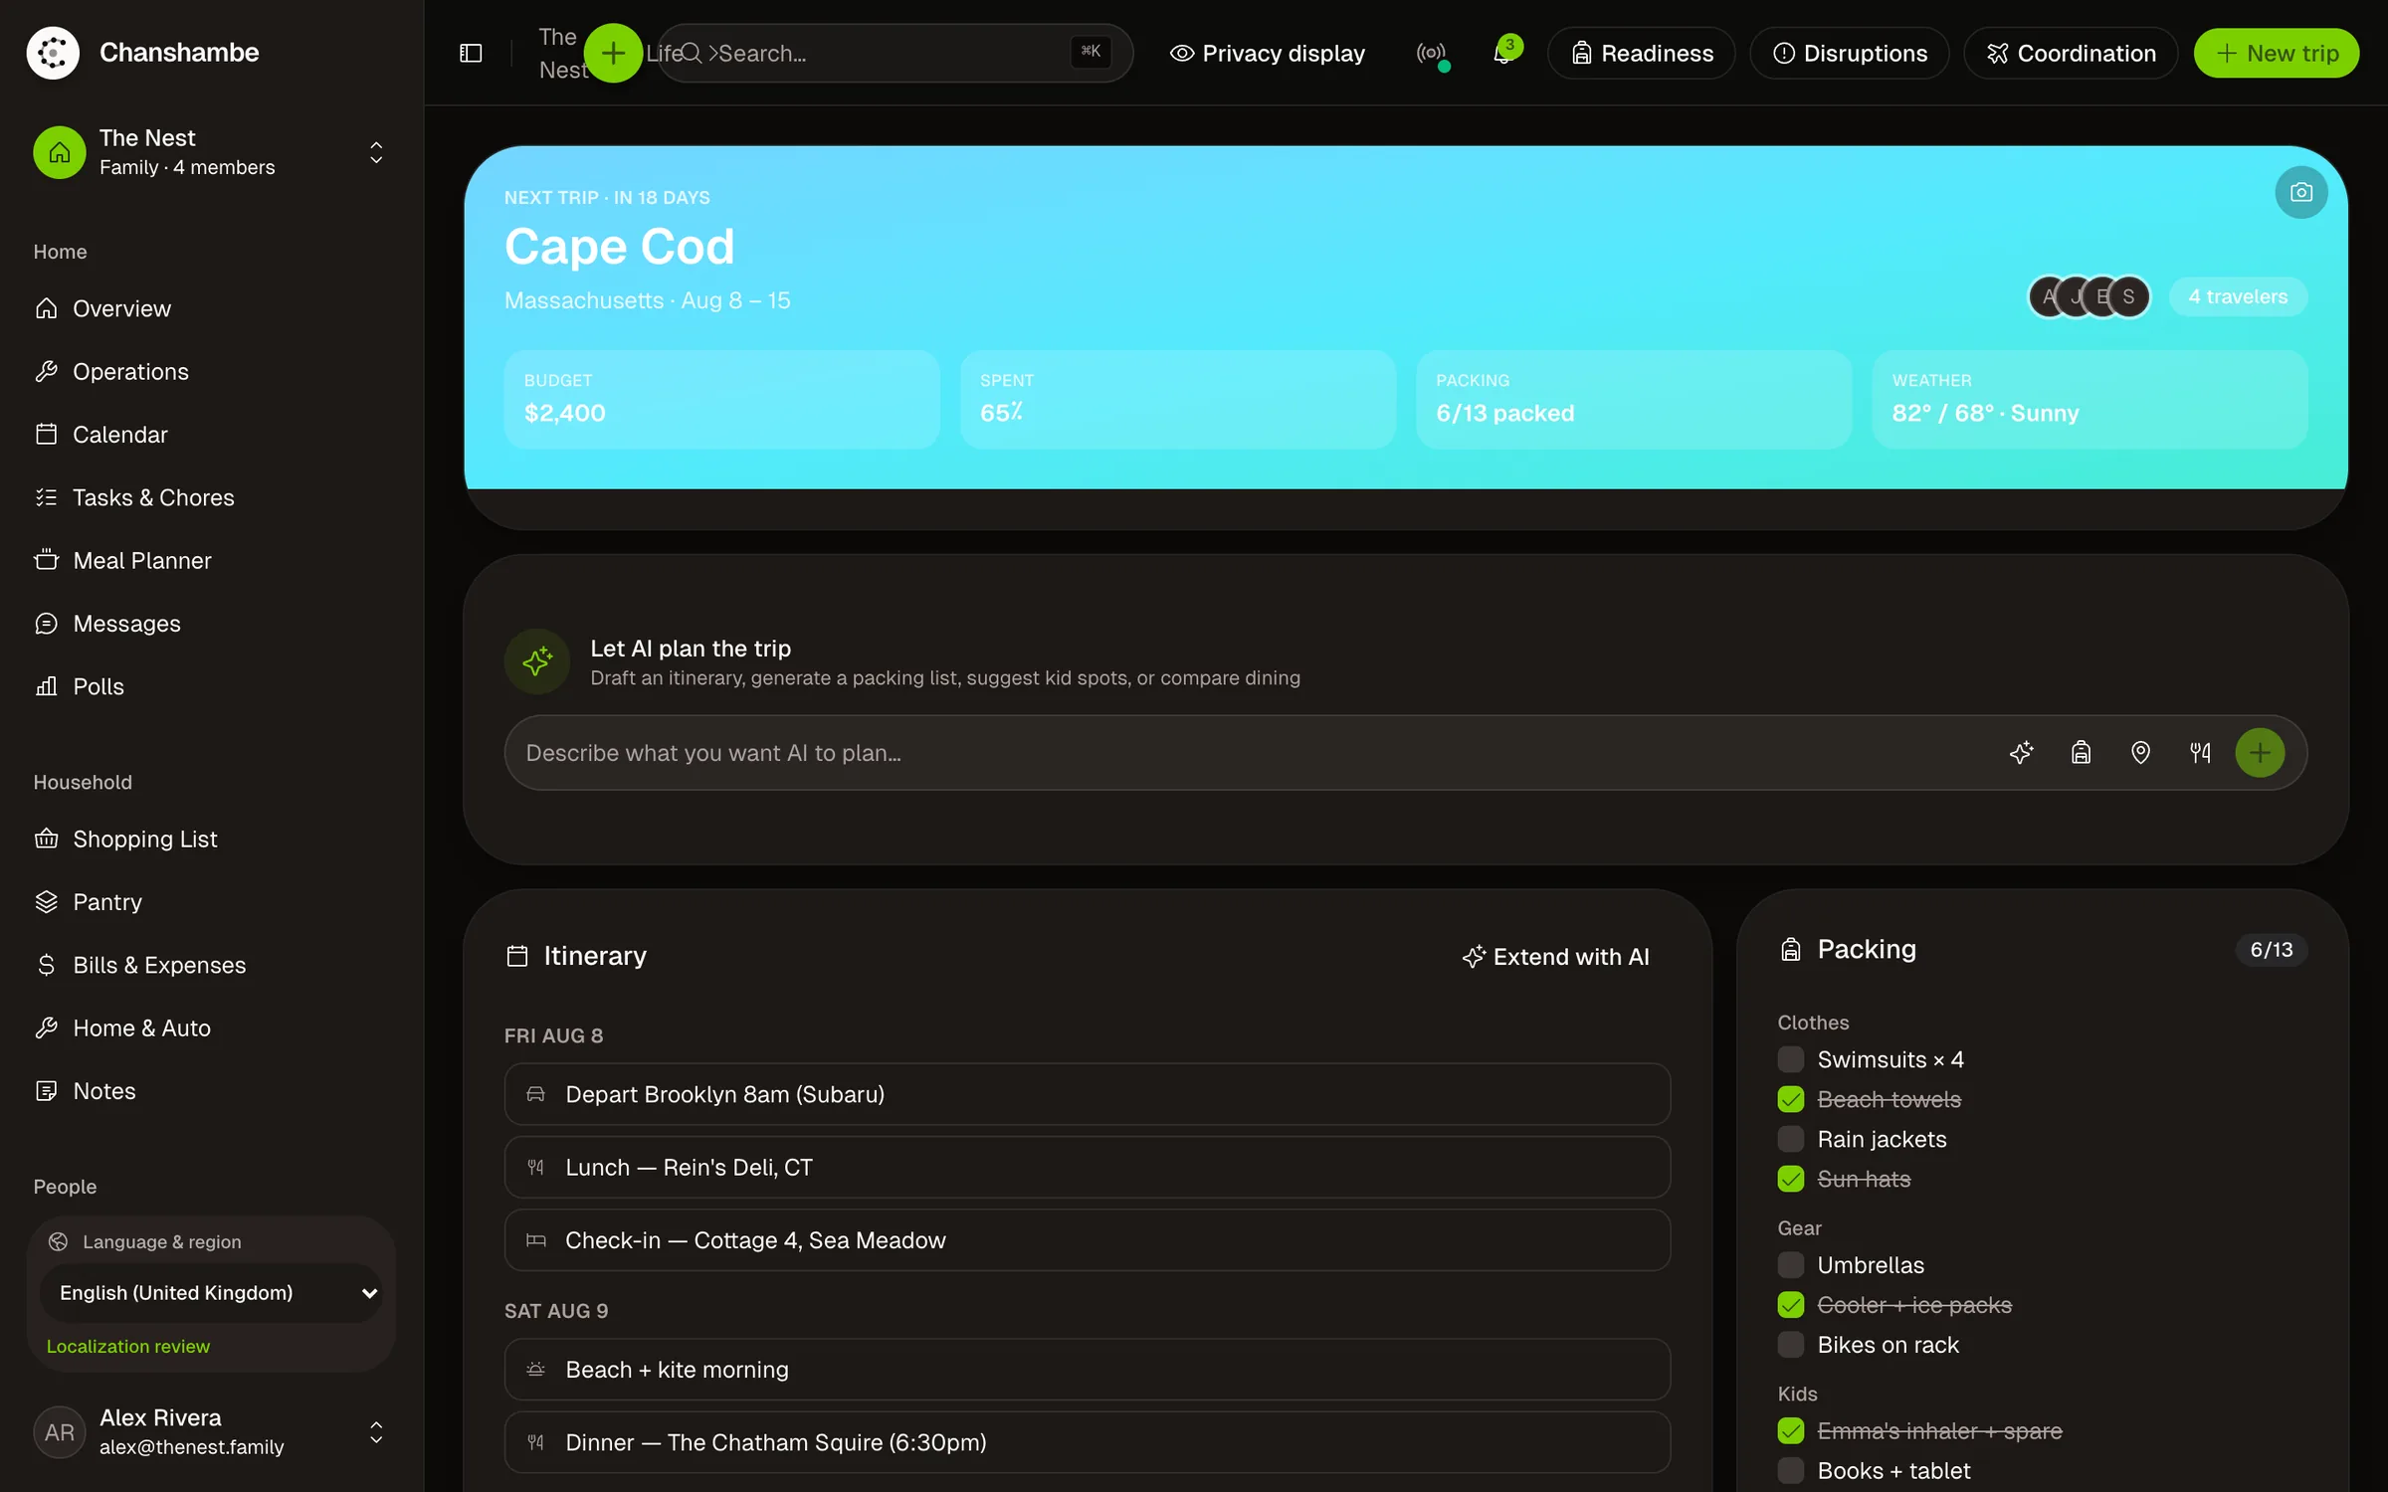
Task: Click the sparkle icon beside Let AI plan
Action: click(537, 661)
